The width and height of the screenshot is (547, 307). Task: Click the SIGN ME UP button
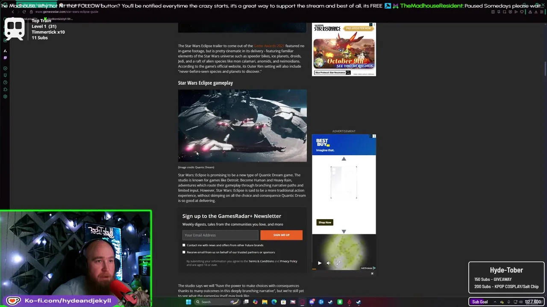281,235
